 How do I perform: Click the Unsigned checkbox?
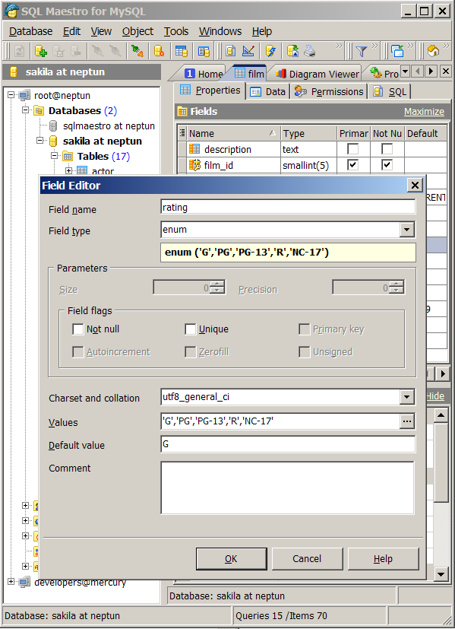[305, 352]
